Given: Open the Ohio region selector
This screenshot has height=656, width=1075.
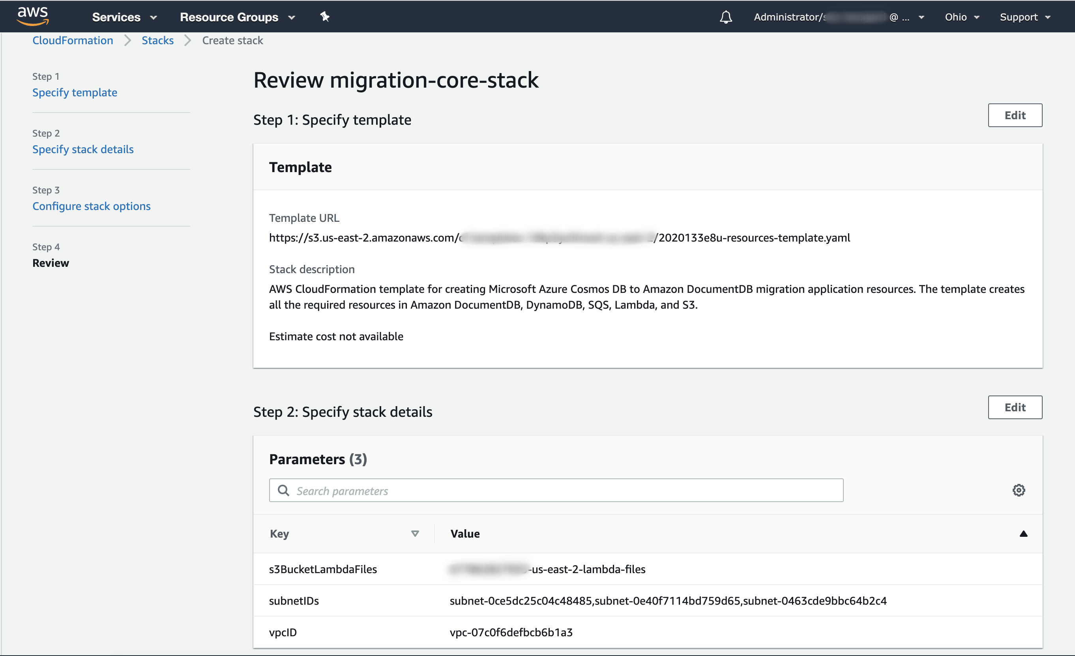Looking at the screenshot, I should 962,17.
